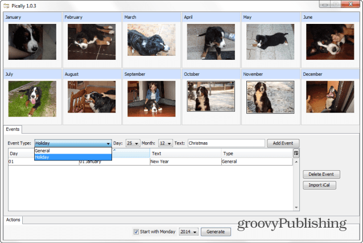Click the Delete Event button

click(x=321, y=175)
